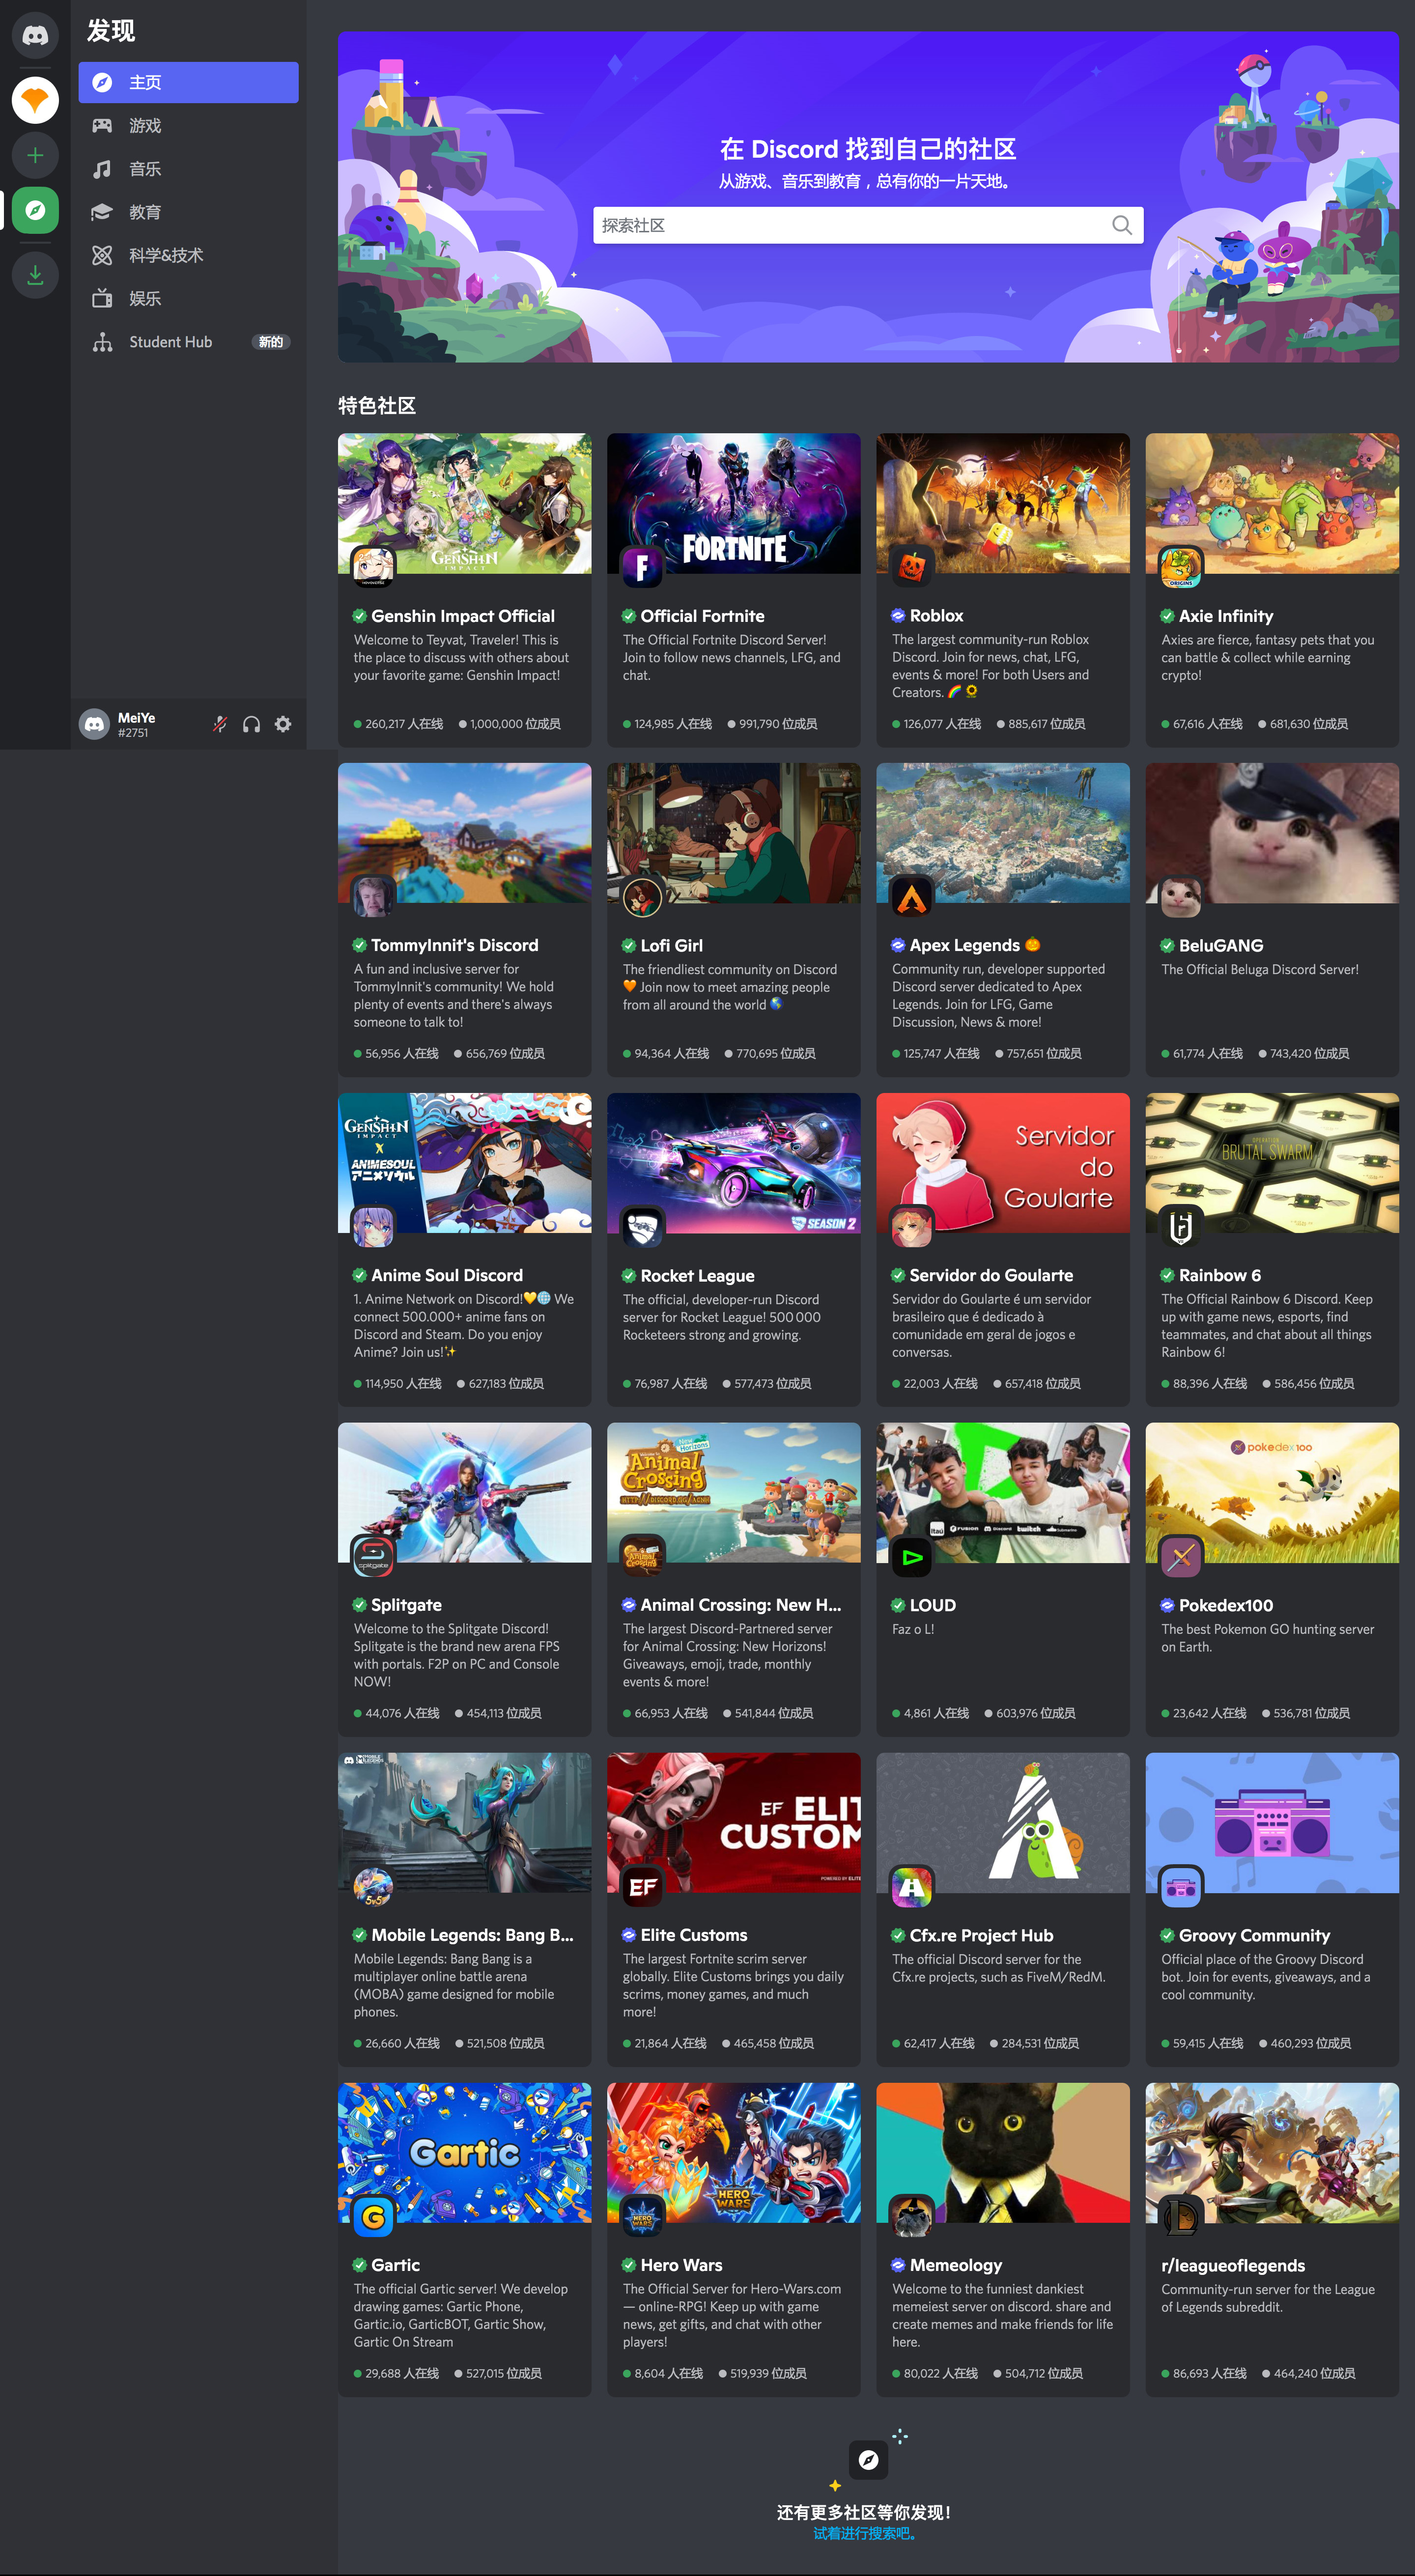The width and height of the screenshot is (1415, 2576).
Task: Open Discord home direct messages icon
Action: (x=35, y=35)
